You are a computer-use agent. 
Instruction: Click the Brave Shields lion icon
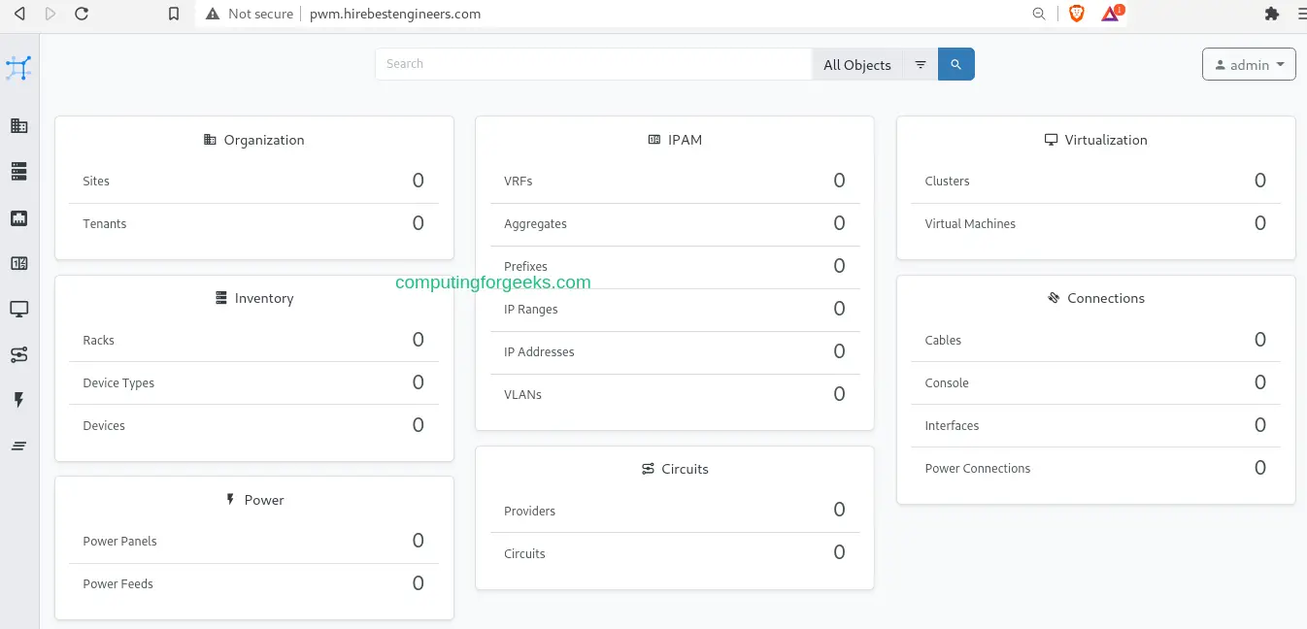pos(1076,14)
